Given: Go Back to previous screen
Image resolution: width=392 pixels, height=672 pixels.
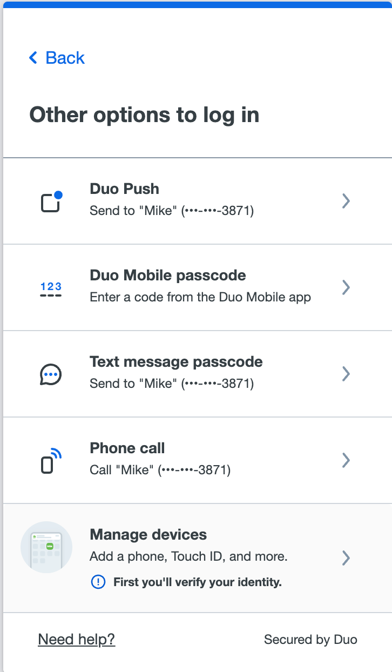Looking at the screenshot, I should coord(57,58).
